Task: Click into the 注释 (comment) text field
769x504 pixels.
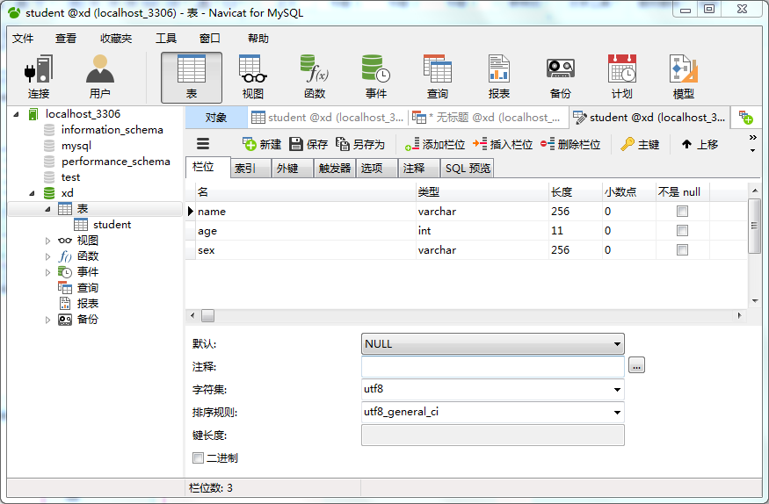Action: click(x=492, y=367)
